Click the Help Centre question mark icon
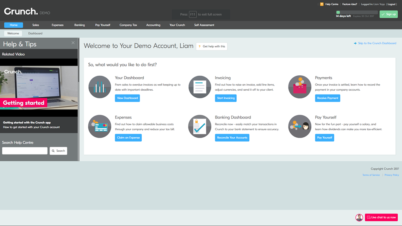 322,4
